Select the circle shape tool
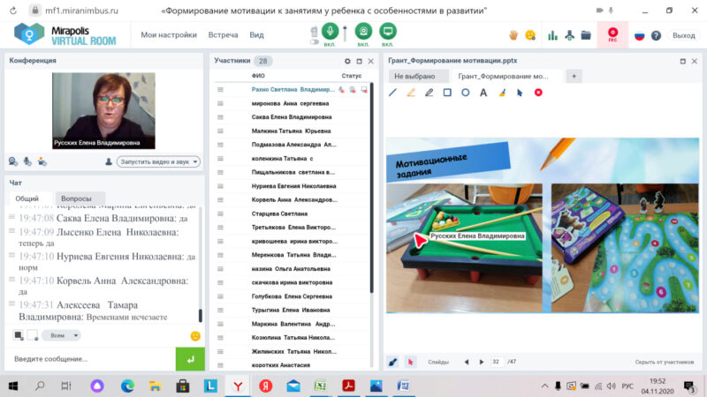 pos(466,93)
